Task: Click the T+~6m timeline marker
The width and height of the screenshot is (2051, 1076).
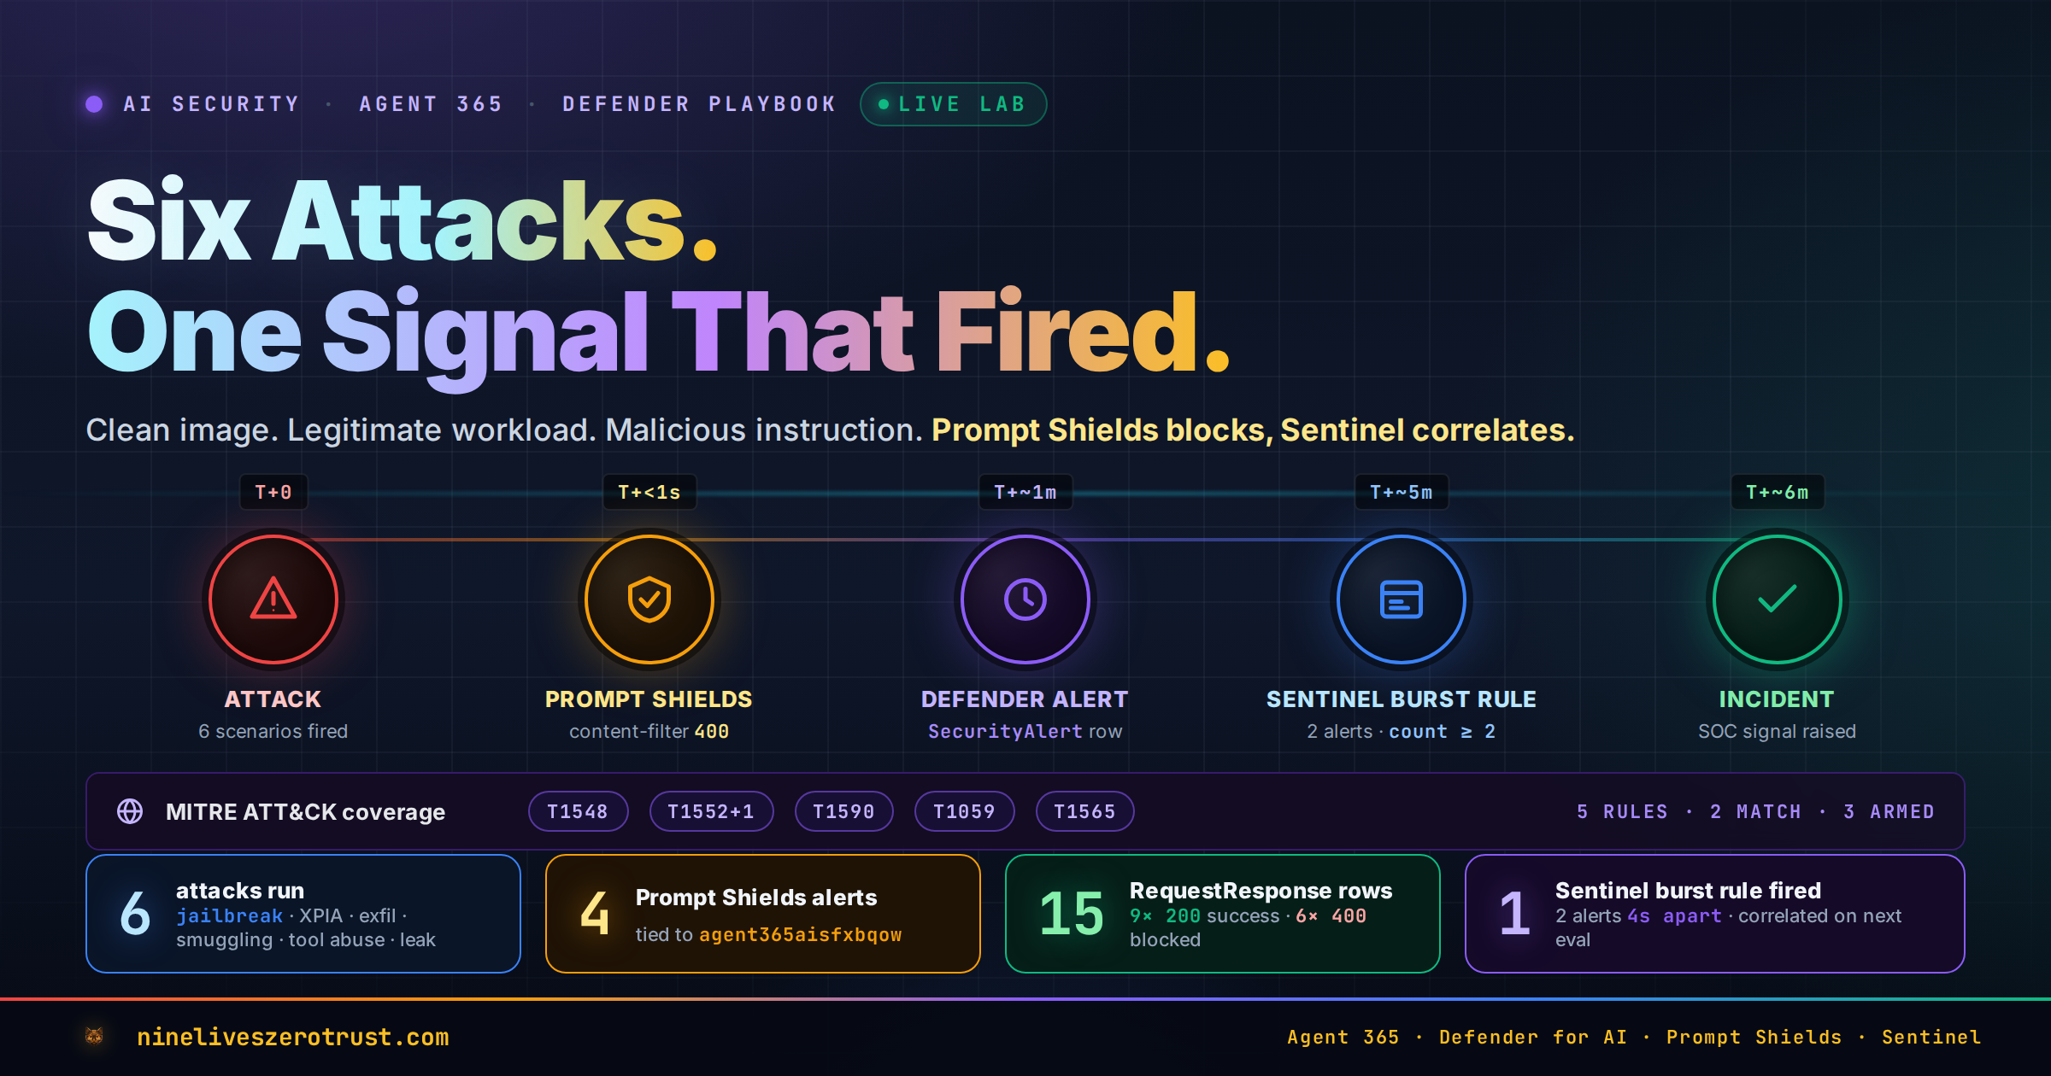Action: pyautogui.click(x=1778, y=492)
